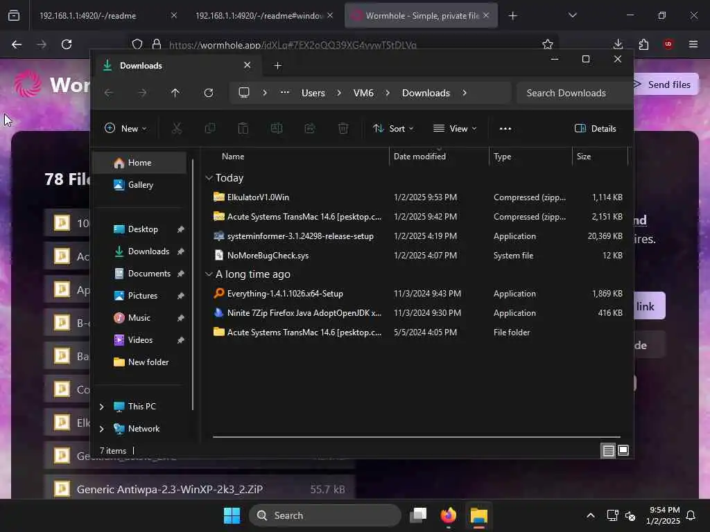Click the horizontal scrollbar in file list
710x532 pixels.
tap(416, 437)
